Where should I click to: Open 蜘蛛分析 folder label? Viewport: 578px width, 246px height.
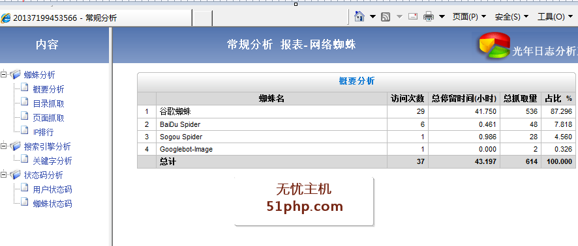click(39, 75)
